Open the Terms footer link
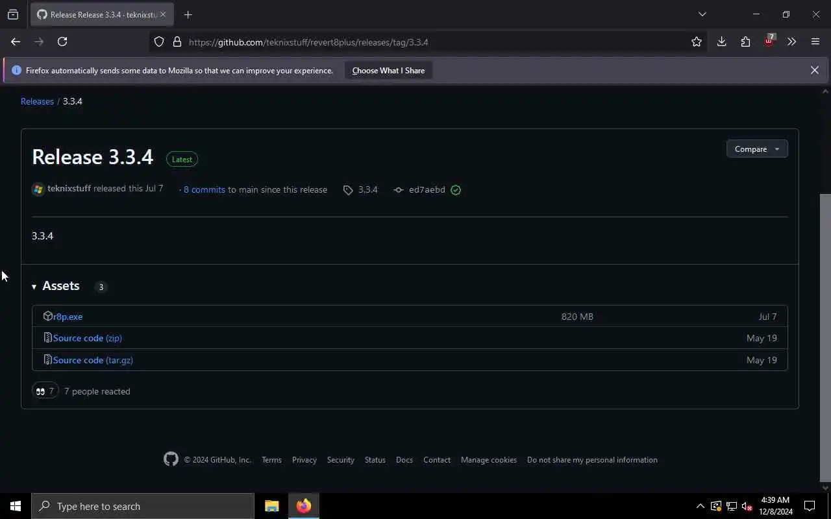 (271, 460)
